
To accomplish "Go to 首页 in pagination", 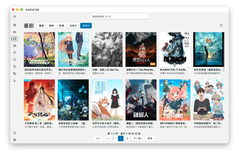I will (98, 138).
